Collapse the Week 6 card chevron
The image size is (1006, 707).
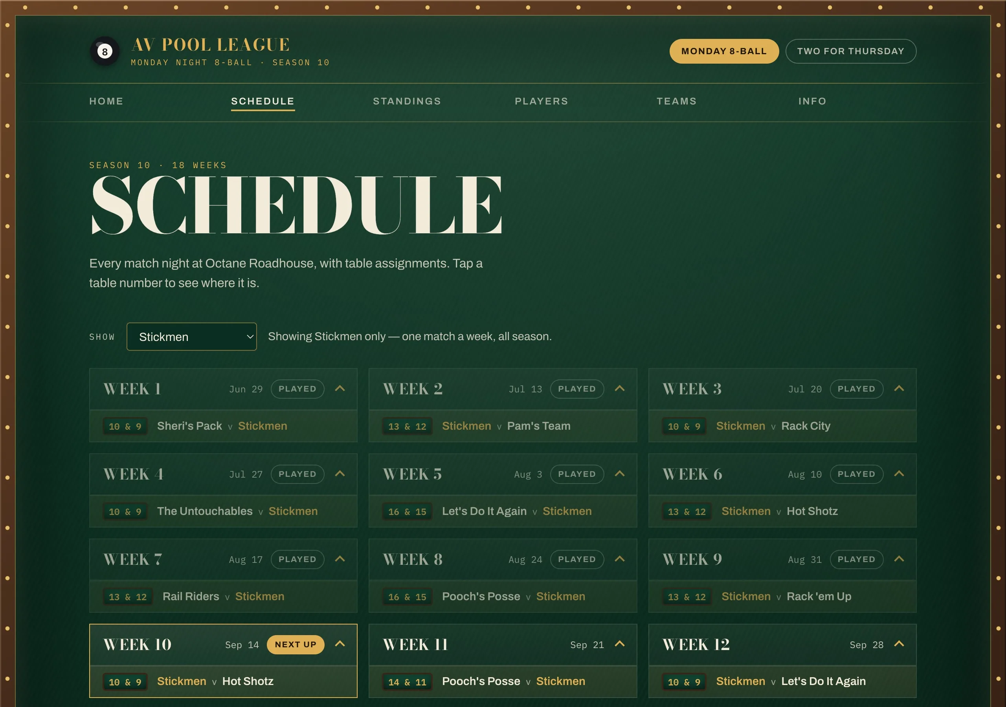(x=899, y=474)
